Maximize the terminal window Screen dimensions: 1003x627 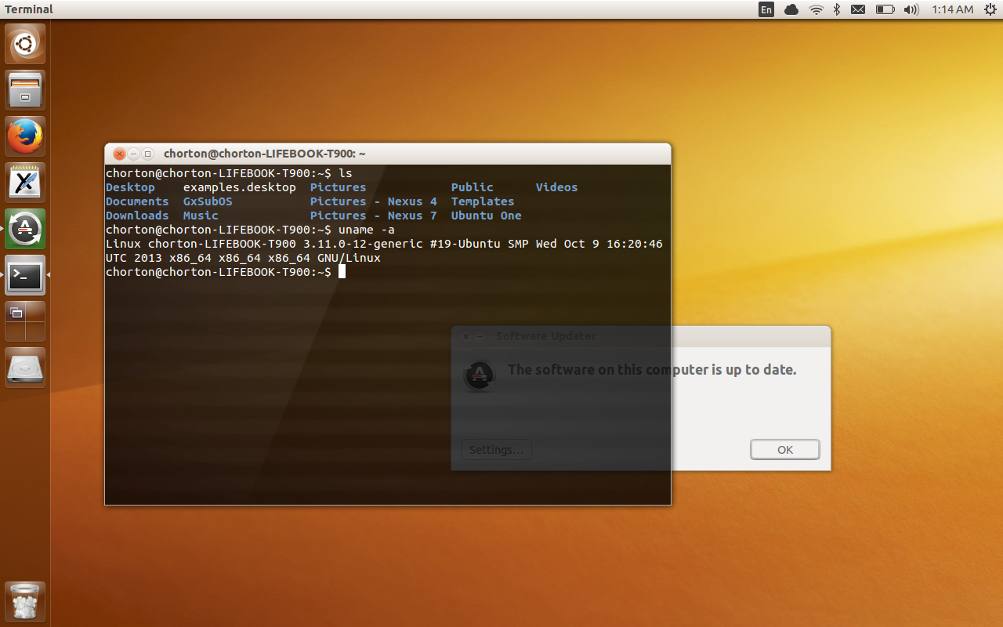coord(147,154)
